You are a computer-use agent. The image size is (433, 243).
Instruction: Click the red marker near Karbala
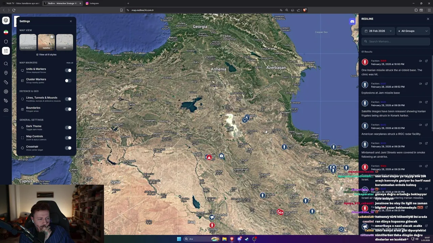(212, 225)
